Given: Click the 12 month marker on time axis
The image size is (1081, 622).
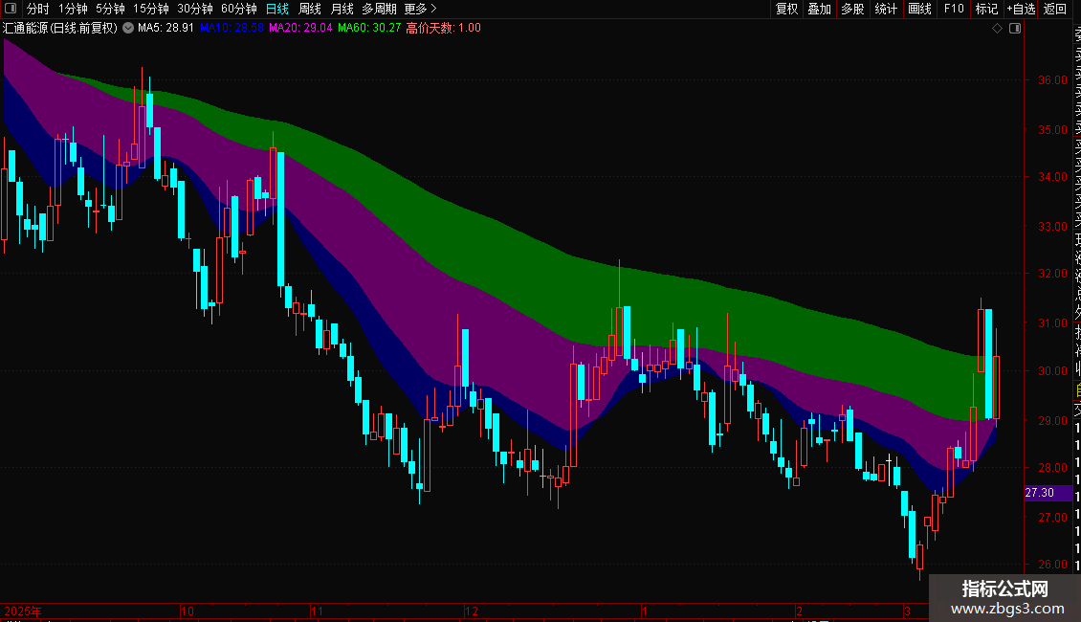Looking at the screenshot, I should 472,611.
